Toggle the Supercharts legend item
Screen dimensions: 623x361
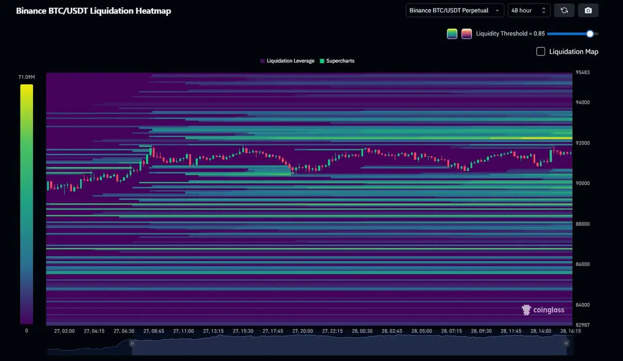[x=337, y=61]
